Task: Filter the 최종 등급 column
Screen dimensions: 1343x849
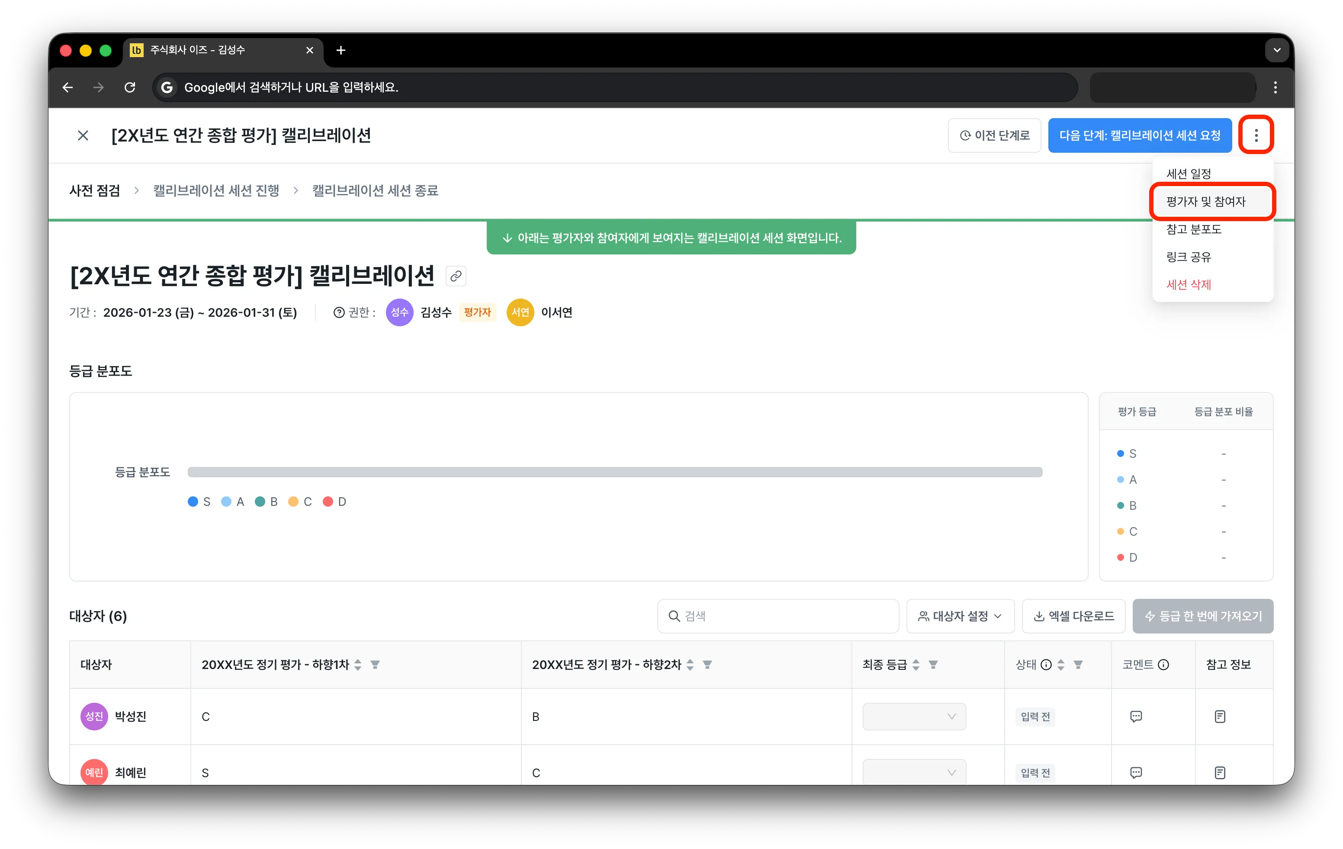Action: (933, 664)
